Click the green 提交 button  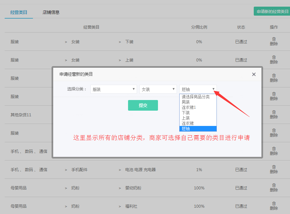click(x=143, y=105)
